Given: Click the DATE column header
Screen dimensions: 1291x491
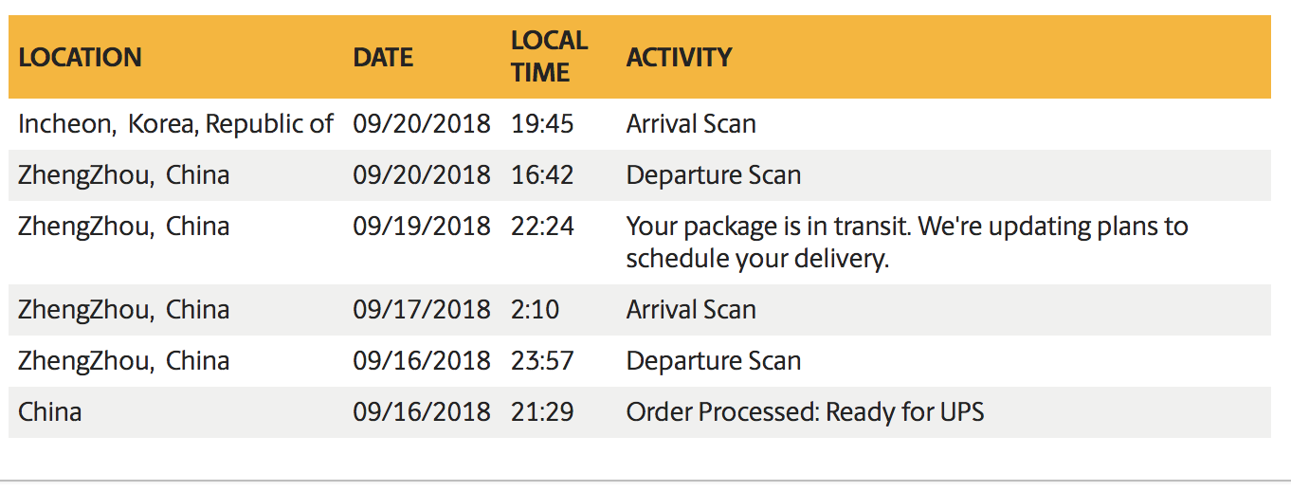Looking at the screenshot, I should pyautogui.click(x=383, y=58).
